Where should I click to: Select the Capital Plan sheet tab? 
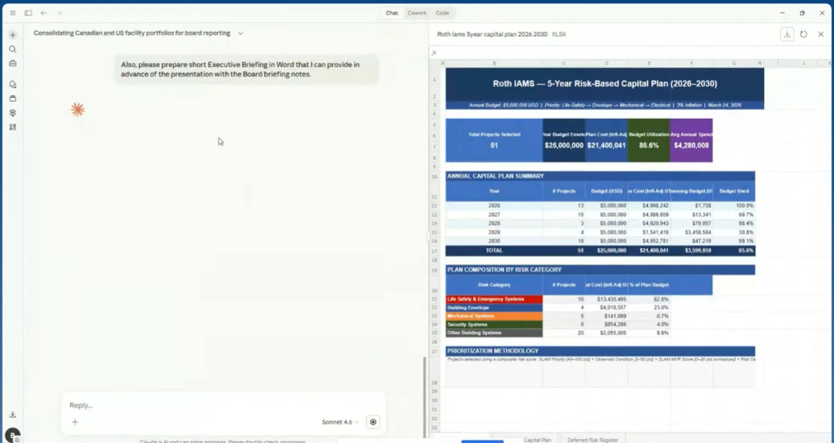(x=537, y=440)
